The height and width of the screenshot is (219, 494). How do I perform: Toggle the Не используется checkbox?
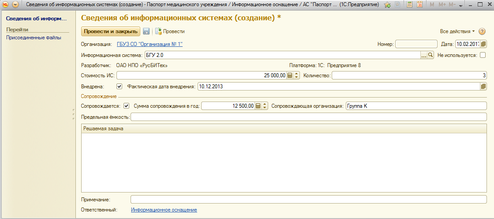483,55
